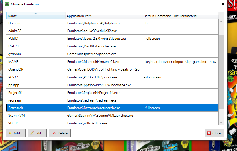This screenshot has width=237, height=151.
Task: Click Art of Fighting OpenBOR path cell
Action: coord(103,69)
